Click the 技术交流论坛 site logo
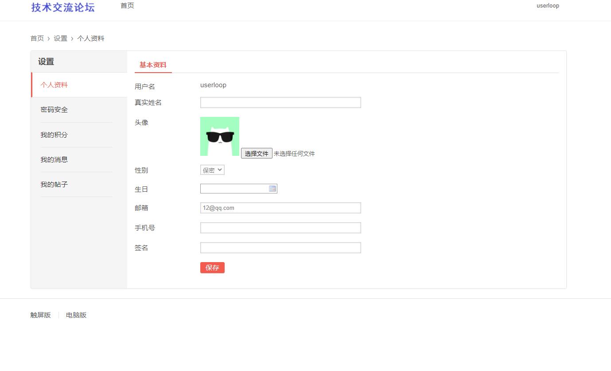This screenshot has width=611, height=371. (x=62, y=8)
